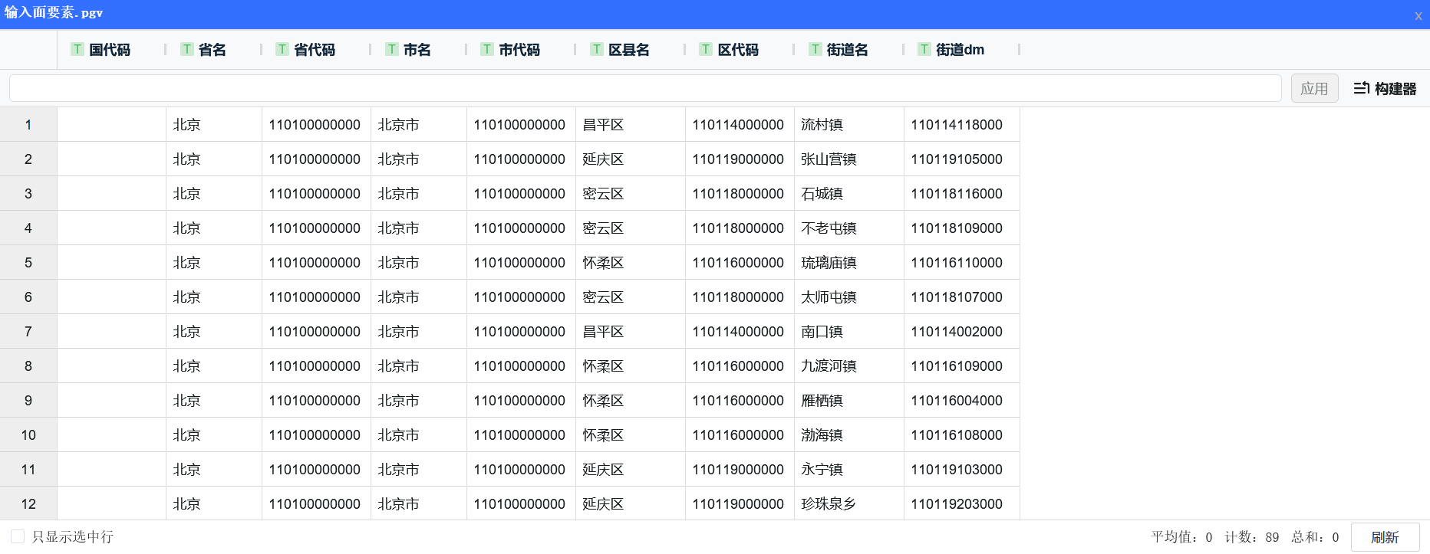Click the 珍珠泉乡 street name cell
Image resolution: width=1430 pixels, height=554 pixels.
pos(829,504)
